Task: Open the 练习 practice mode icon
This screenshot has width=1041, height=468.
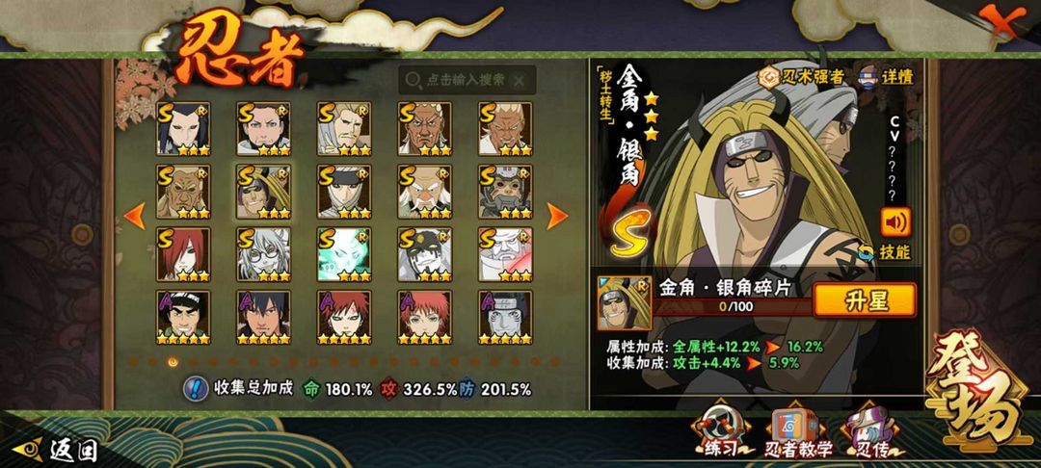Action: click(x=722, y=431)
